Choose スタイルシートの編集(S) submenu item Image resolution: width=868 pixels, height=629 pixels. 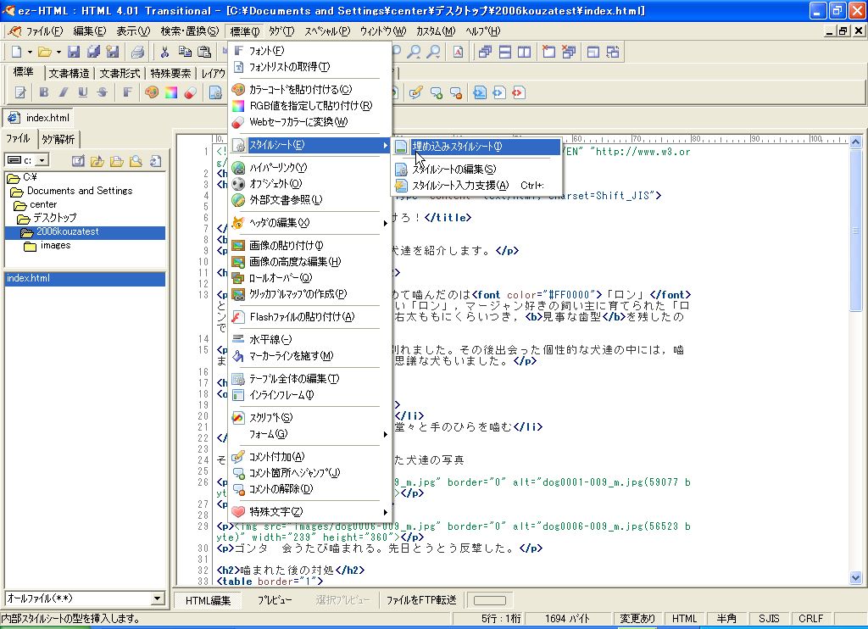click(476, 170)
